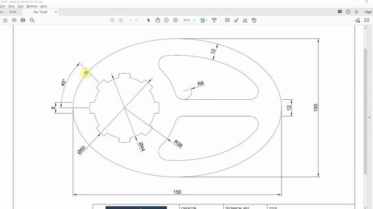Open the Edit menu

[2, 6]
